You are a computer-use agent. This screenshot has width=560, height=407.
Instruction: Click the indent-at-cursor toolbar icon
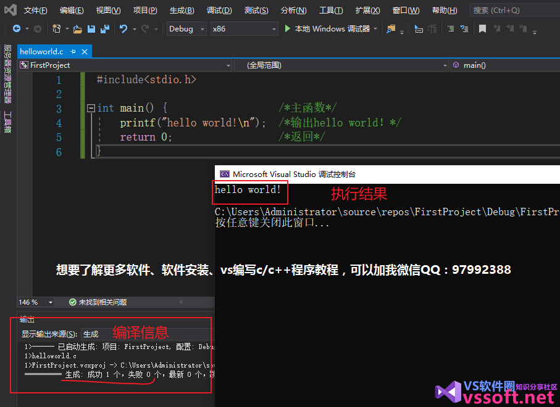(x=419, y=29)
